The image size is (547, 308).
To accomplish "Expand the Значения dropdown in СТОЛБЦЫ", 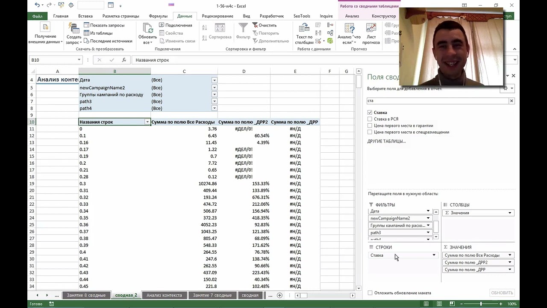I will tap(510, 213).
